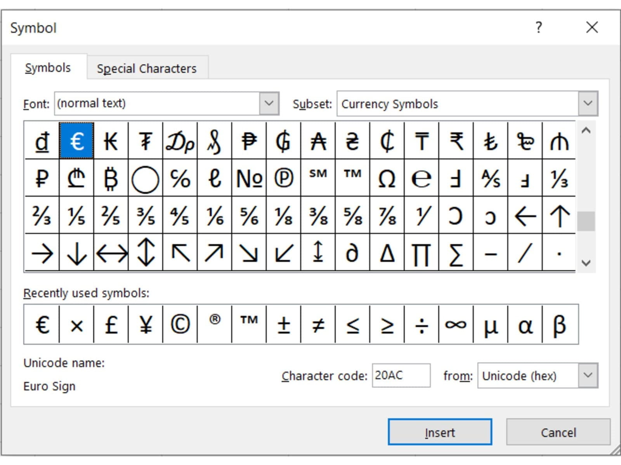This screenshot has height=465, width=621.
Task: Click the pound sign in recently used
Action: tap(111, 324)
